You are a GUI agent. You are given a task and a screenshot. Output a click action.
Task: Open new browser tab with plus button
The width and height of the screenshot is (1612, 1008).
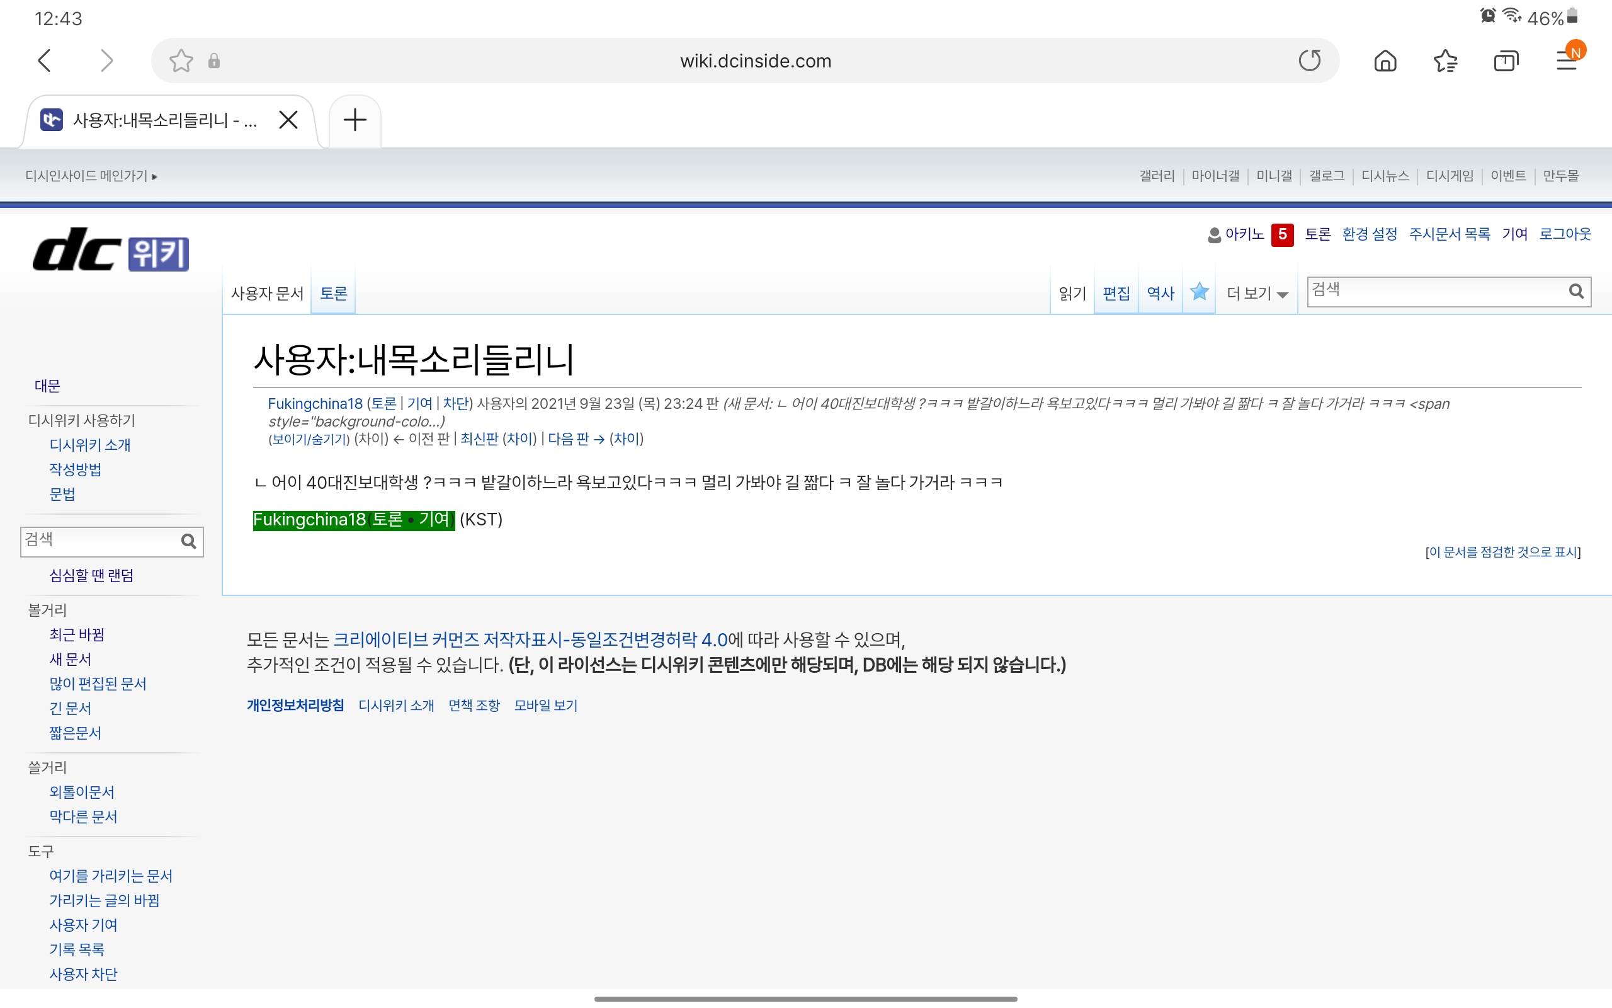click(355, 120)
